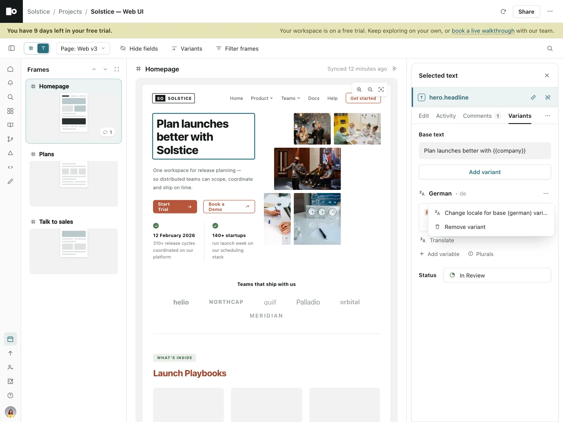Zoom out of the frame preview

click(x=370, y=90)
